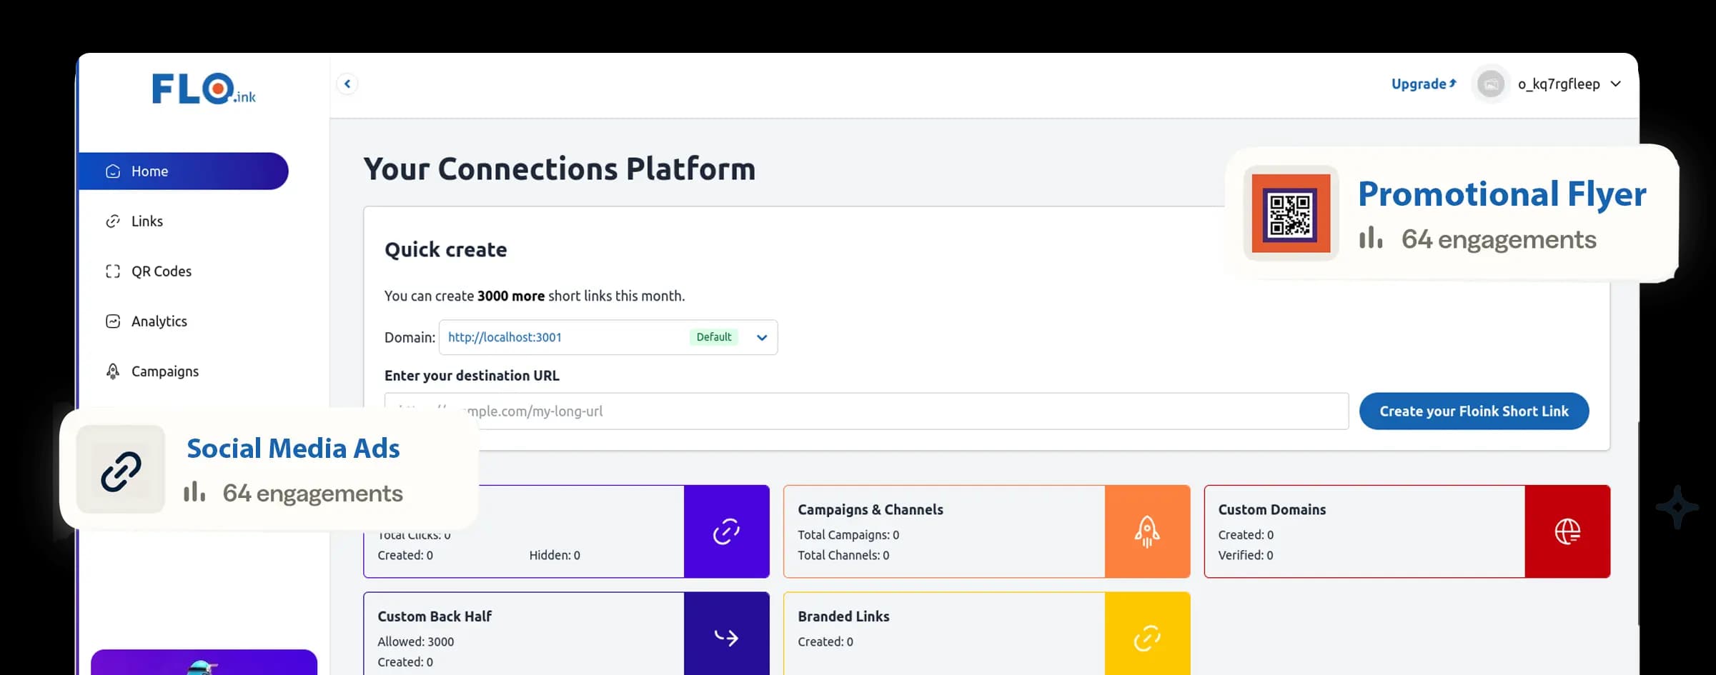Click the Promotional Flyer QR code thumbnail
The width and height of the screenshot is (1716, 675).
[1290, 214]
